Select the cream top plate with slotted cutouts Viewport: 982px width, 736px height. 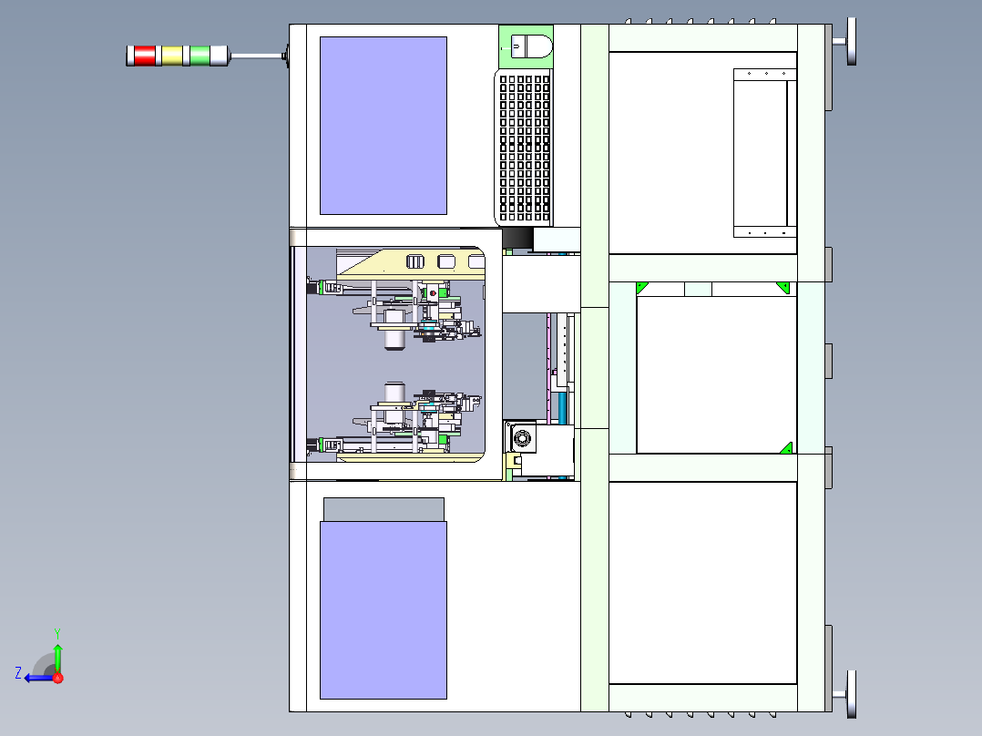[412, 264]
